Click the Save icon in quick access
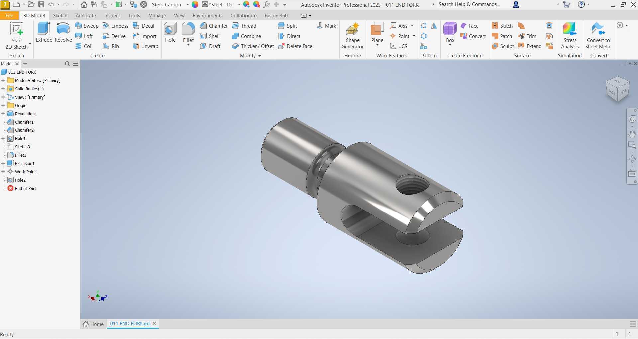Viewport: 638px width, 339px height. point(41,4)
